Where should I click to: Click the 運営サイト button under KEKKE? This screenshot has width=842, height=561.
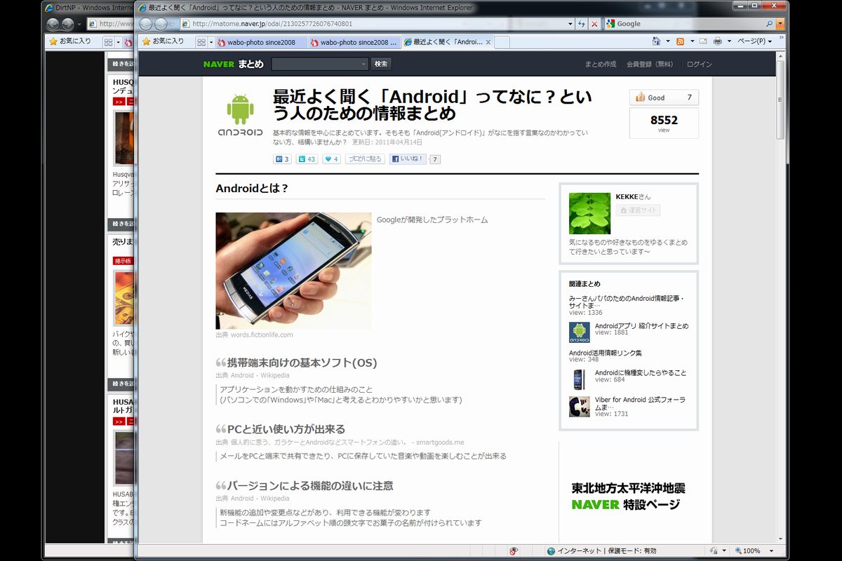(x=638, y=210)
